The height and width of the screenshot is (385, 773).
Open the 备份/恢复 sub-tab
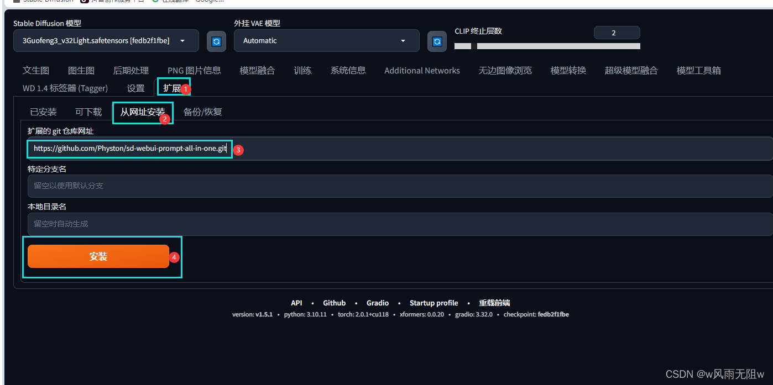202,112
